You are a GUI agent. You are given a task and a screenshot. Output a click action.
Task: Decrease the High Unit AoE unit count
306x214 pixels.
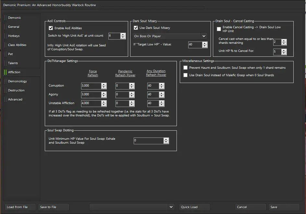tap(123, 37)
